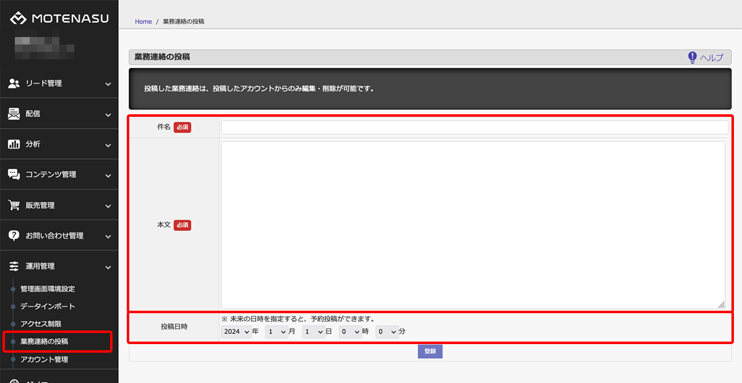
Task: Collapse the 運用管理 menu chevron
Action: (x=108, y=267)
